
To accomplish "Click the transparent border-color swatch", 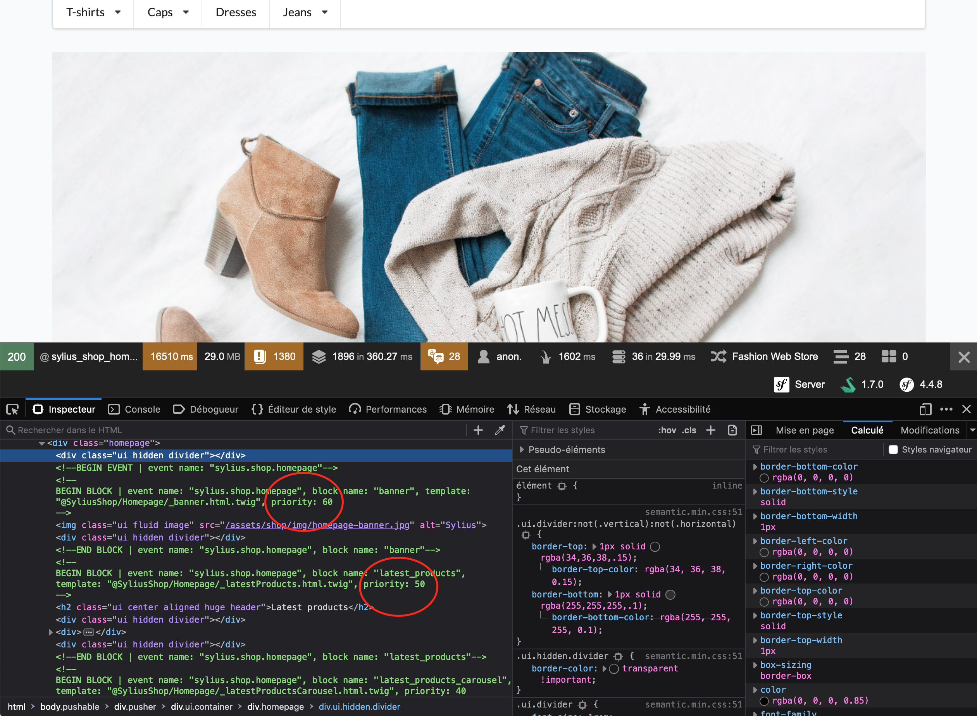I will click(x=614, y=669).
